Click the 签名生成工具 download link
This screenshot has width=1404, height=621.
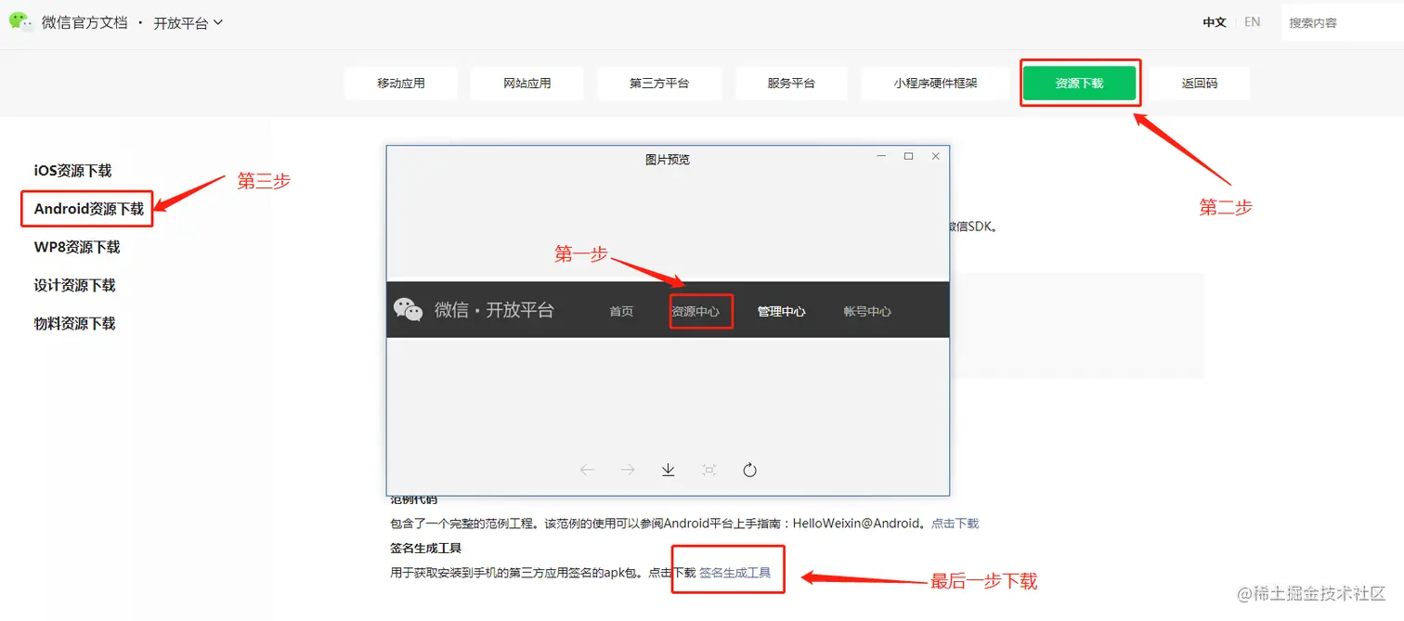734,573
